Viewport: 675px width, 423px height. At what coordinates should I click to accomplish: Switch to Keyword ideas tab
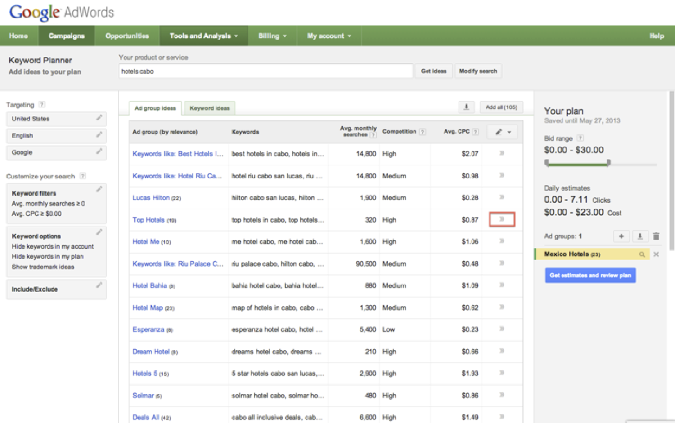(x=210, y=108)
